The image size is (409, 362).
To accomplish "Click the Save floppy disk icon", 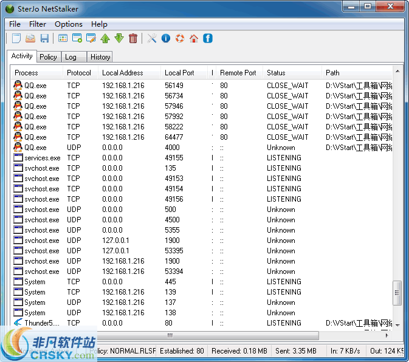I will click(x=44, y=38).
